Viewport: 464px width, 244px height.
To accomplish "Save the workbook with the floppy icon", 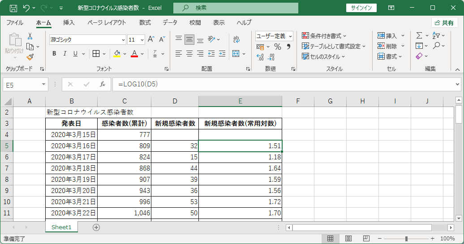I will (x=13, y=8).
